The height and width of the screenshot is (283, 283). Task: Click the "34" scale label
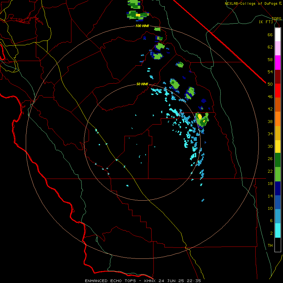click(270, 134)
